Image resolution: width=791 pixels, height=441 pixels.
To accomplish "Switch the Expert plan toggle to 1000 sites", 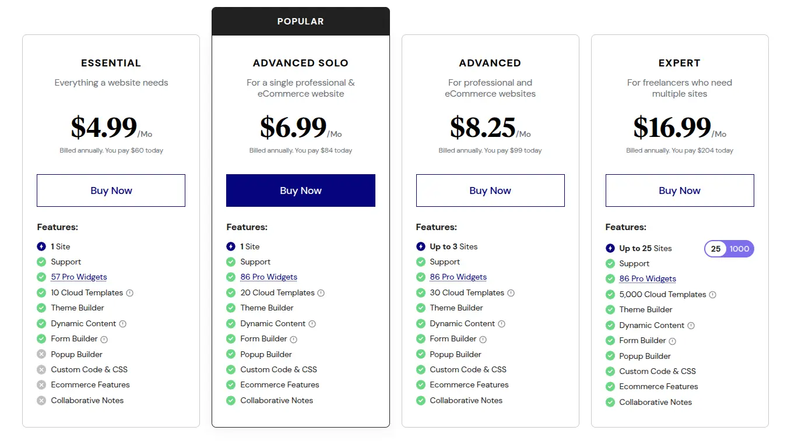I will (739, 248).
